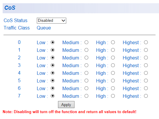Viewport: 159px width, 119px height.
Task: Select Highest queue for traffic class 3
Action: 146,65
